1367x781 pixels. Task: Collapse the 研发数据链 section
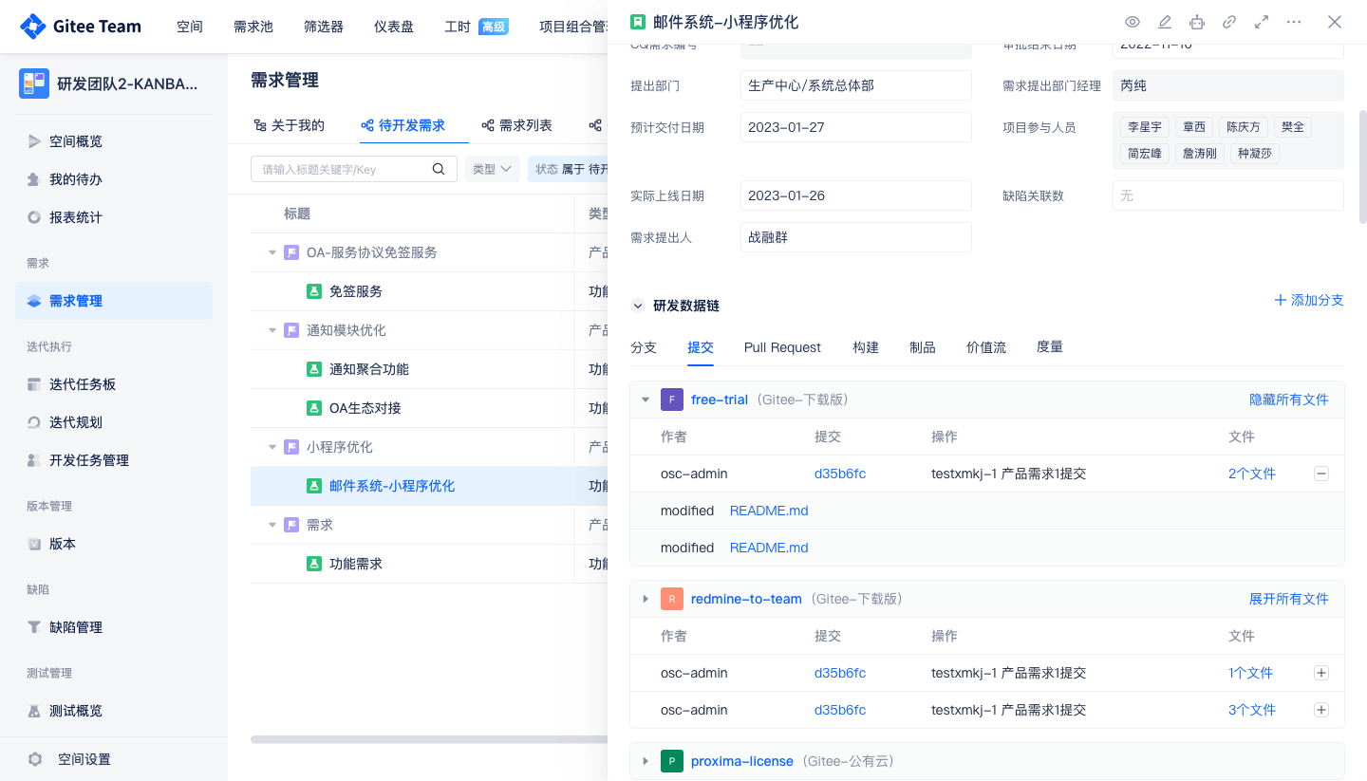(x=638, y=306)
